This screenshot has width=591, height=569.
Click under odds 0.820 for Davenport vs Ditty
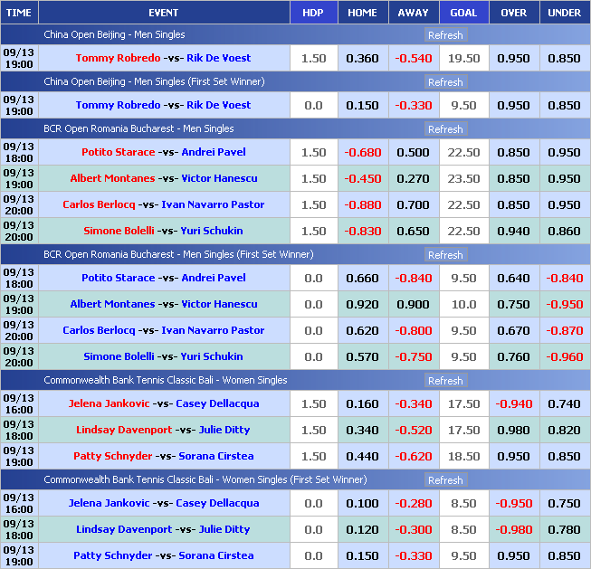pos(565,430)
